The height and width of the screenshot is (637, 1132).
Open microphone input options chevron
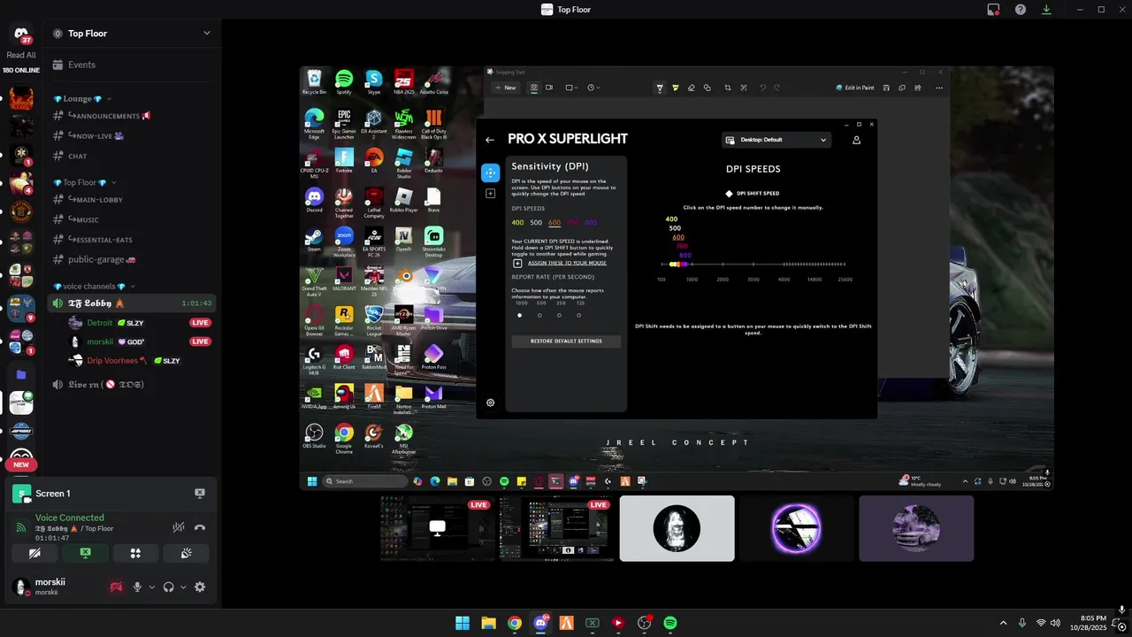[152, 587]
